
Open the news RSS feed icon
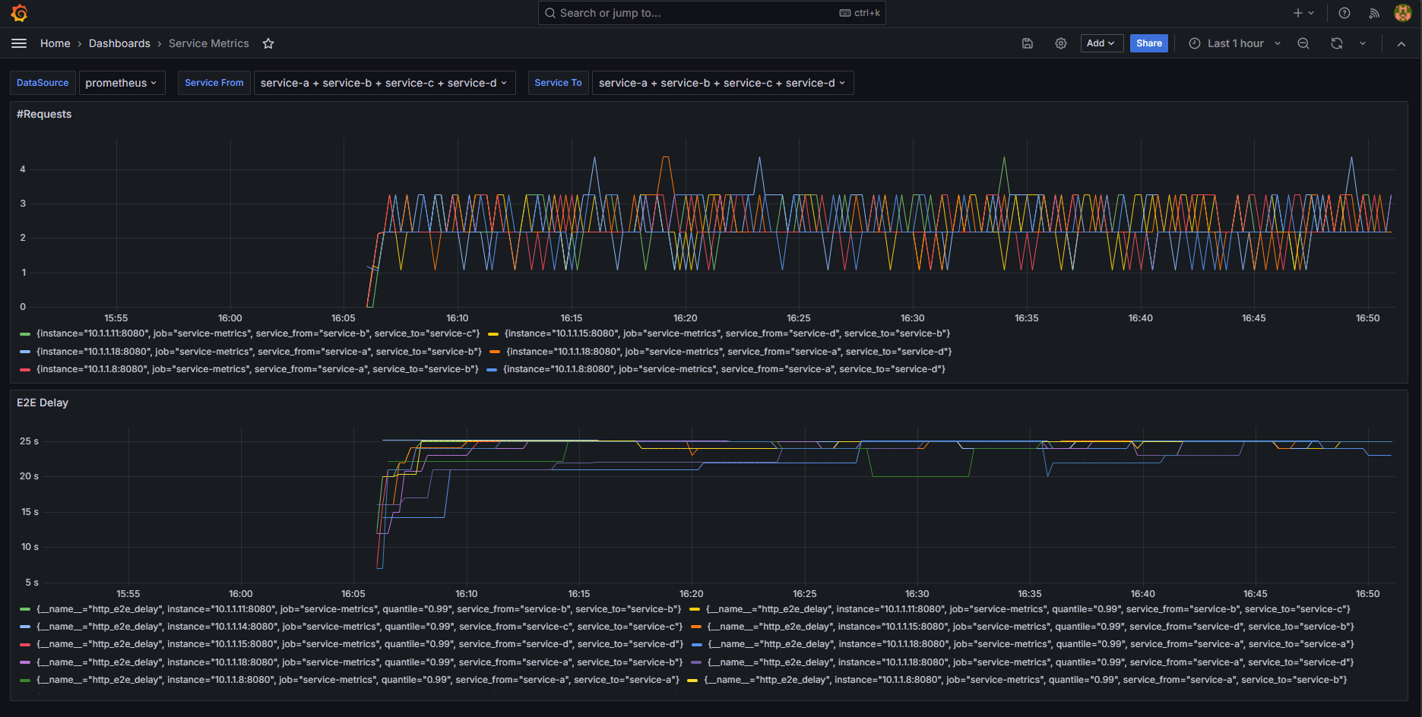pos(1374,13)
